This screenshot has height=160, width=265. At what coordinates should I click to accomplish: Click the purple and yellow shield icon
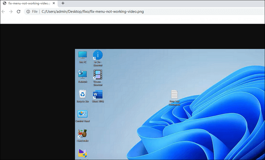click(82, 153)
